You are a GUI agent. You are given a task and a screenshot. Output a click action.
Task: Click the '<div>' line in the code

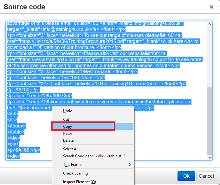click(x=13, y=144)
